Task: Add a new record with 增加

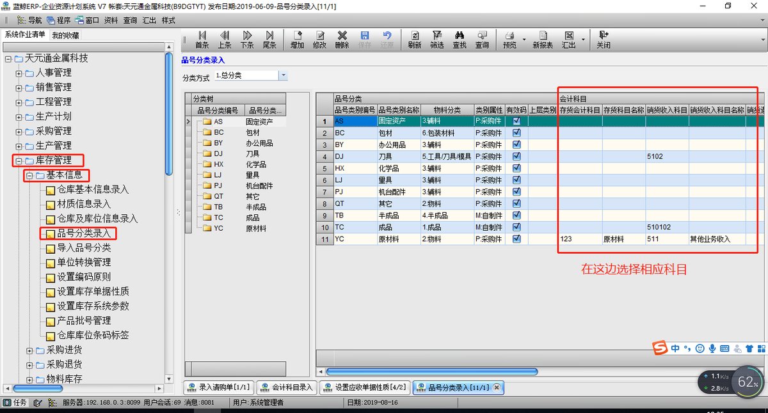Action: pos(297,40)
